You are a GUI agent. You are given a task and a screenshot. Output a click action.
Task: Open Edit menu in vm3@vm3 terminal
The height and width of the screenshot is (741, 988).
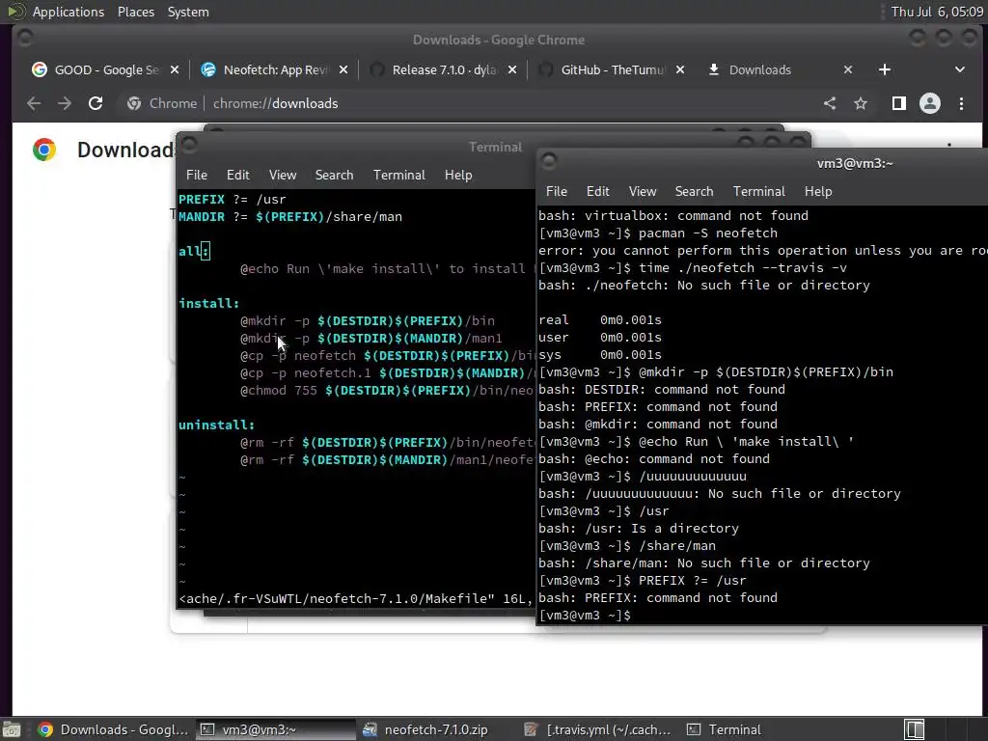click(x=598, y=192)
